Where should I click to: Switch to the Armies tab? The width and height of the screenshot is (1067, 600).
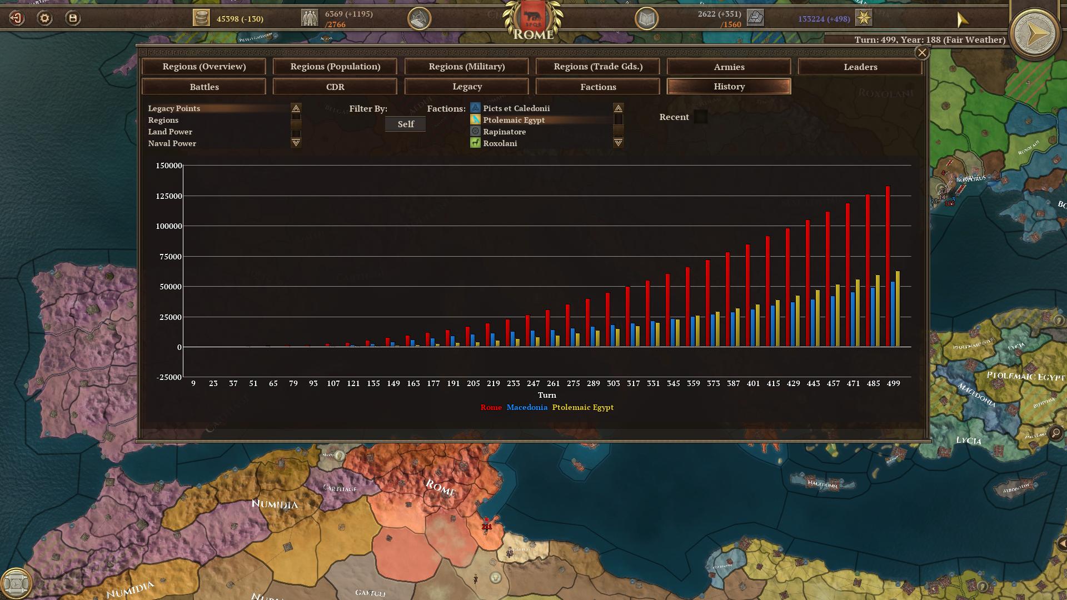pos(729,67)
